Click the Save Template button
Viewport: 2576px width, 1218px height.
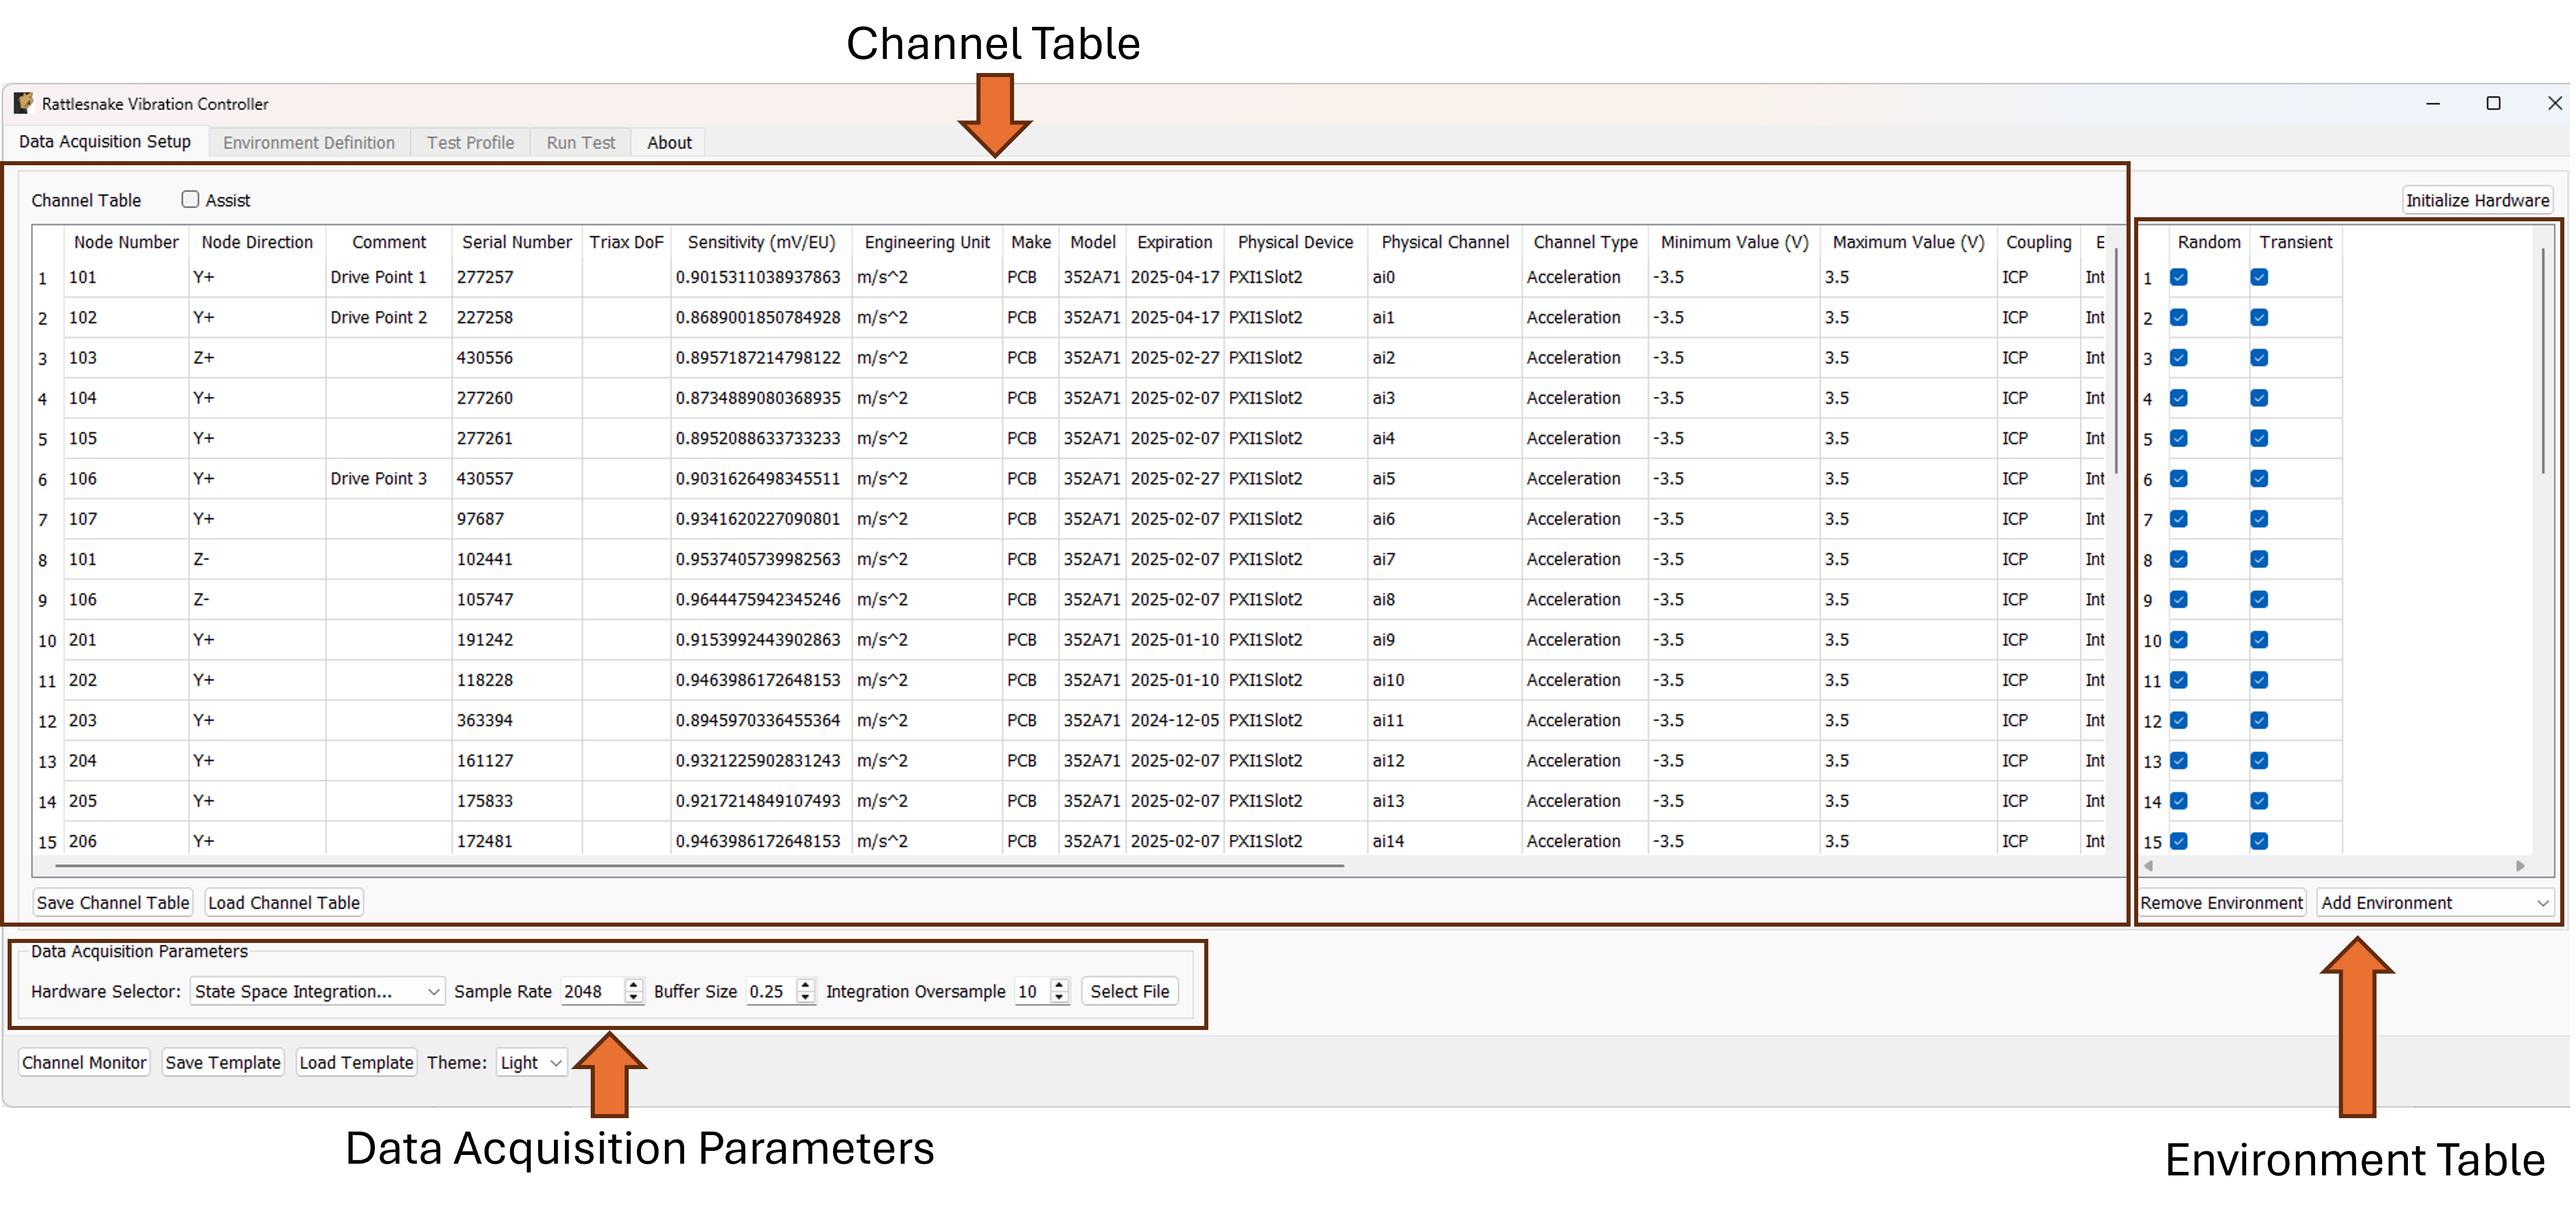point(223,1062)
